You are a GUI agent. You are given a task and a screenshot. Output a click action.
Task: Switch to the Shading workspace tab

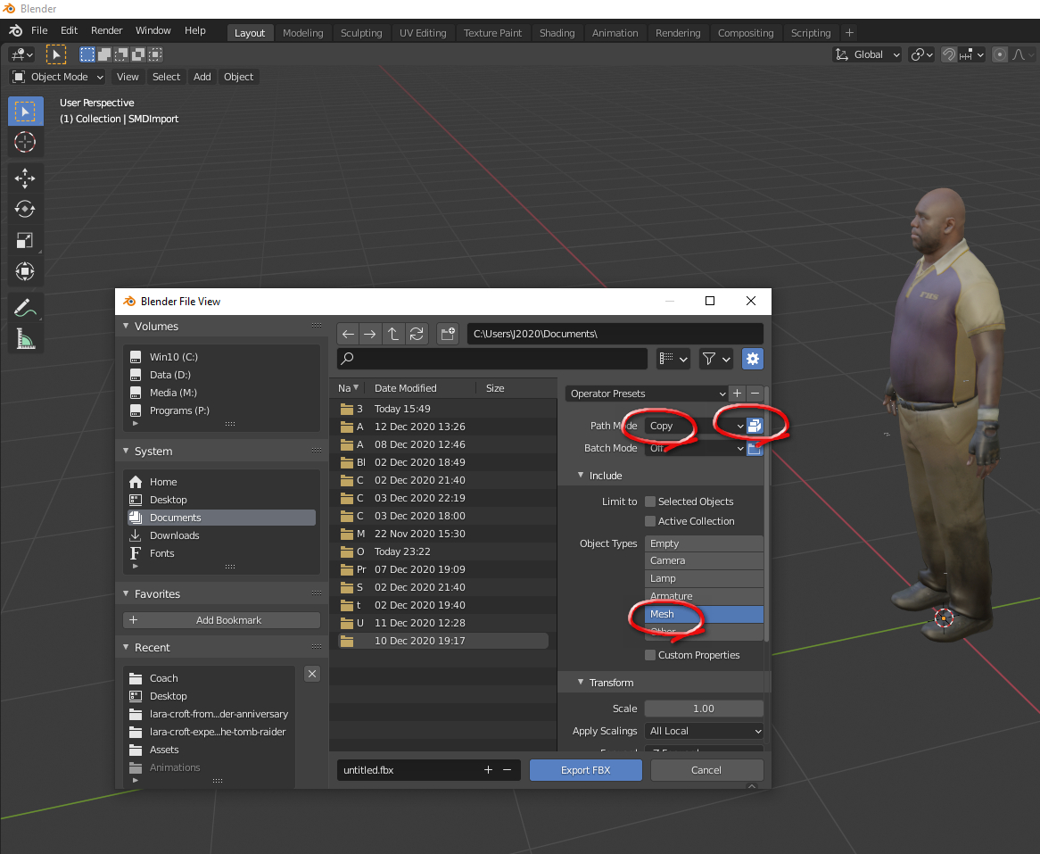[557, 33]
